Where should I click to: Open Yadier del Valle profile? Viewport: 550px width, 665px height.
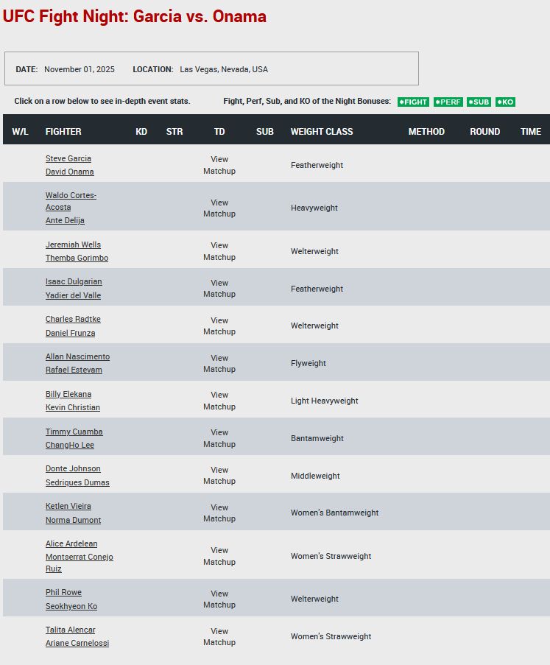[x=73, y=295]
